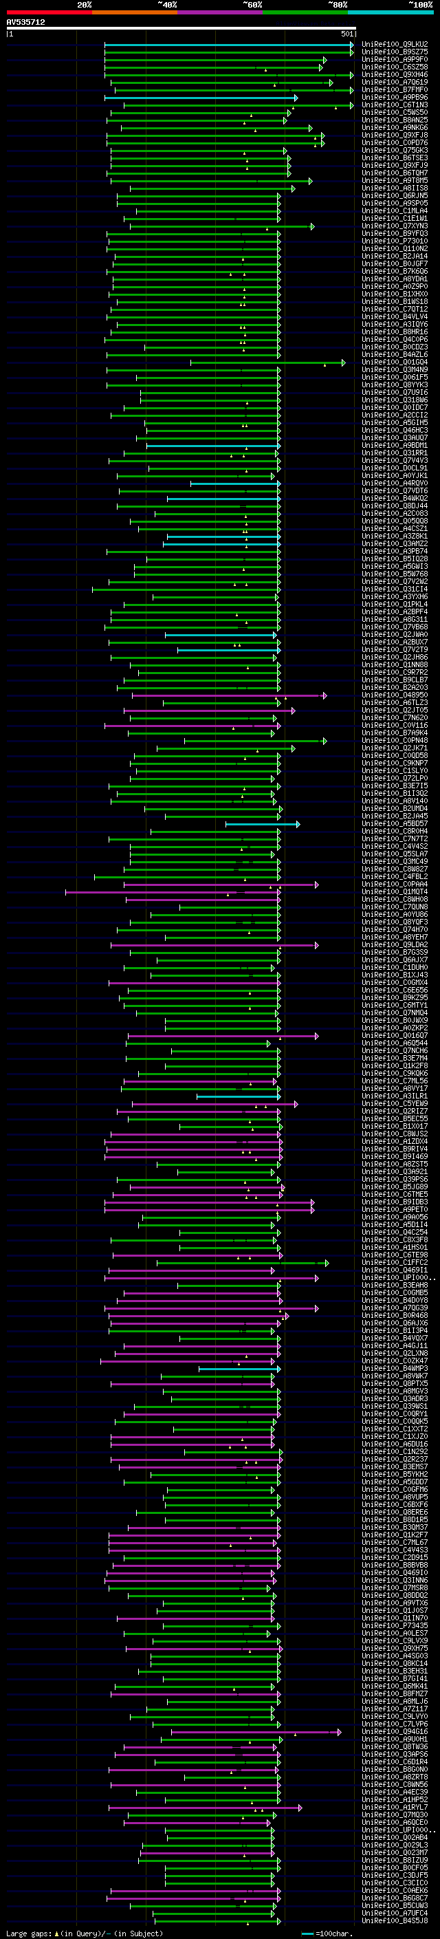Viewport: 440px width, 1939px height.
Task: Select the UniRef100_Q1MQT4 label
Action: pos(395,892)
